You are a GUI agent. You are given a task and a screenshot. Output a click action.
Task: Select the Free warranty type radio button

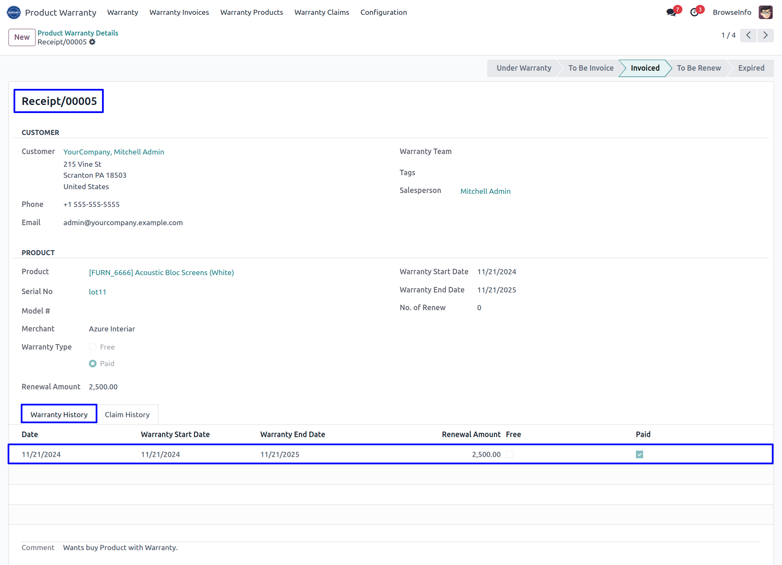point(93,347)
